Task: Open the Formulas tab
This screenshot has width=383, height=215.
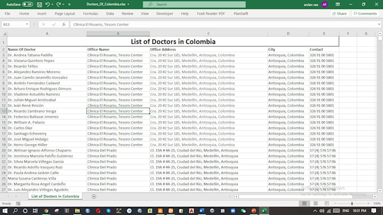Action: tap(90, 14)
